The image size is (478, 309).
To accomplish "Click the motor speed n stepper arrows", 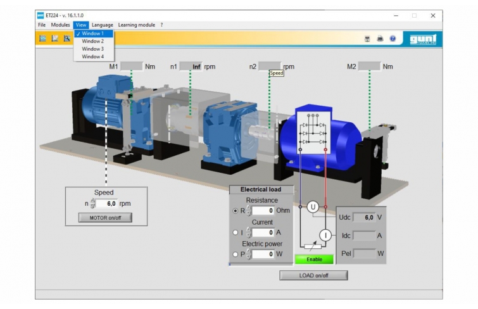I will click(94, 204).
